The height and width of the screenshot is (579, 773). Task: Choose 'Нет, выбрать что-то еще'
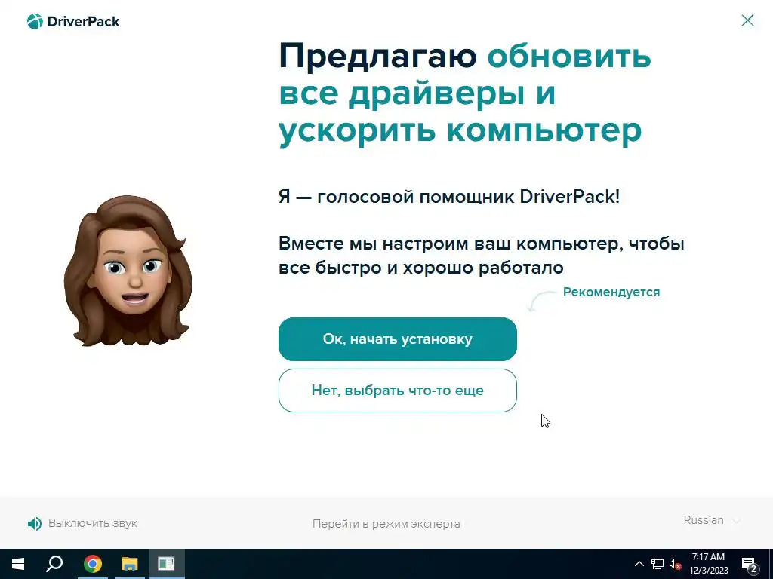(397, 391)
